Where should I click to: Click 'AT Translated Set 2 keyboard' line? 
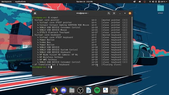point(52,65)
